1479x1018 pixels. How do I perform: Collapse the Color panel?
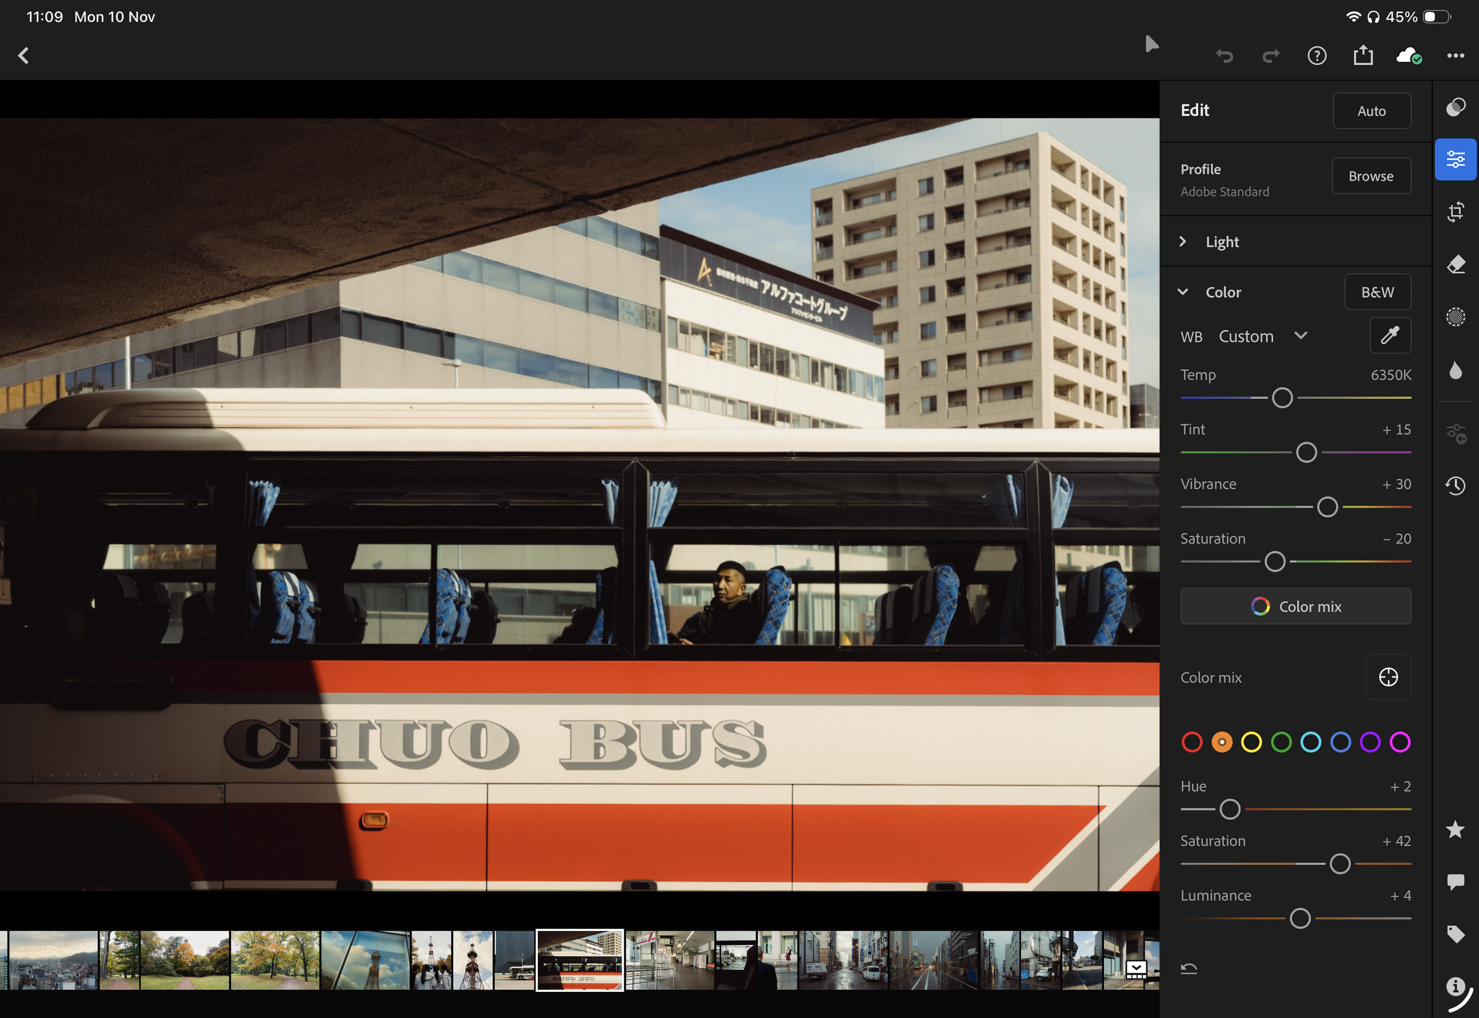[x=1183, y=292]
